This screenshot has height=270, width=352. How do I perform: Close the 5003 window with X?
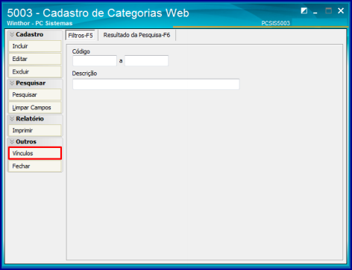point(341,10)
